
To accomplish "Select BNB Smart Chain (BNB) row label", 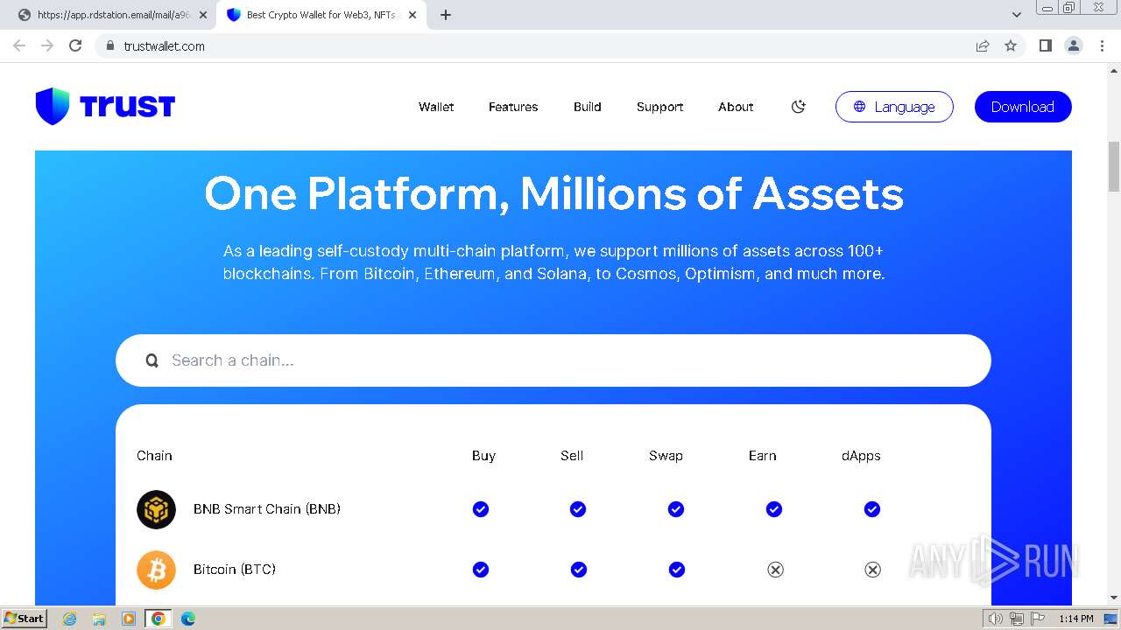I will tap(267, 509).
